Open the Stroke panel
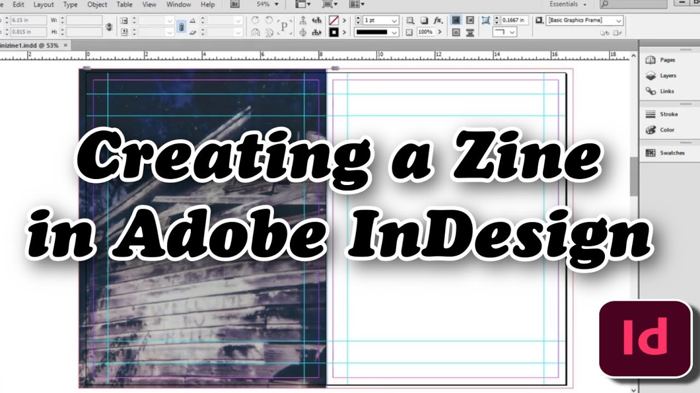The width and height of the screenshot is (700, 393). click(x=662, y=114)
